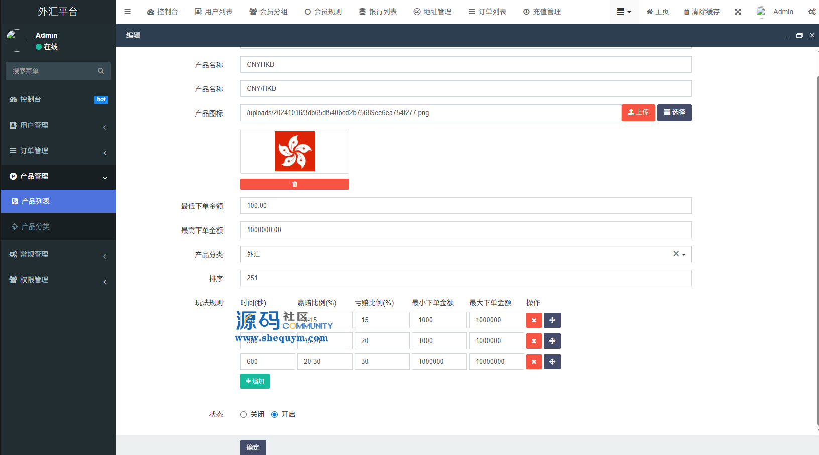The height and width of the screenshot is (455, 819).
Task: Click the search magnifier icon in sidebar
Action: (x=101, y=71)
